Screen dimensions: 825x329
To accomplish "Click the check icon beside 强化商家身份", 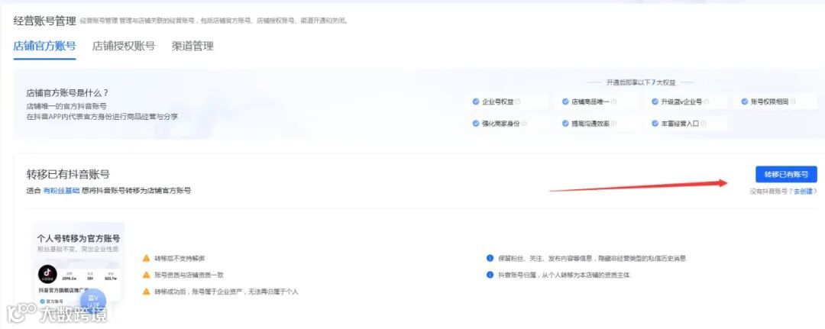I will 476,124.
